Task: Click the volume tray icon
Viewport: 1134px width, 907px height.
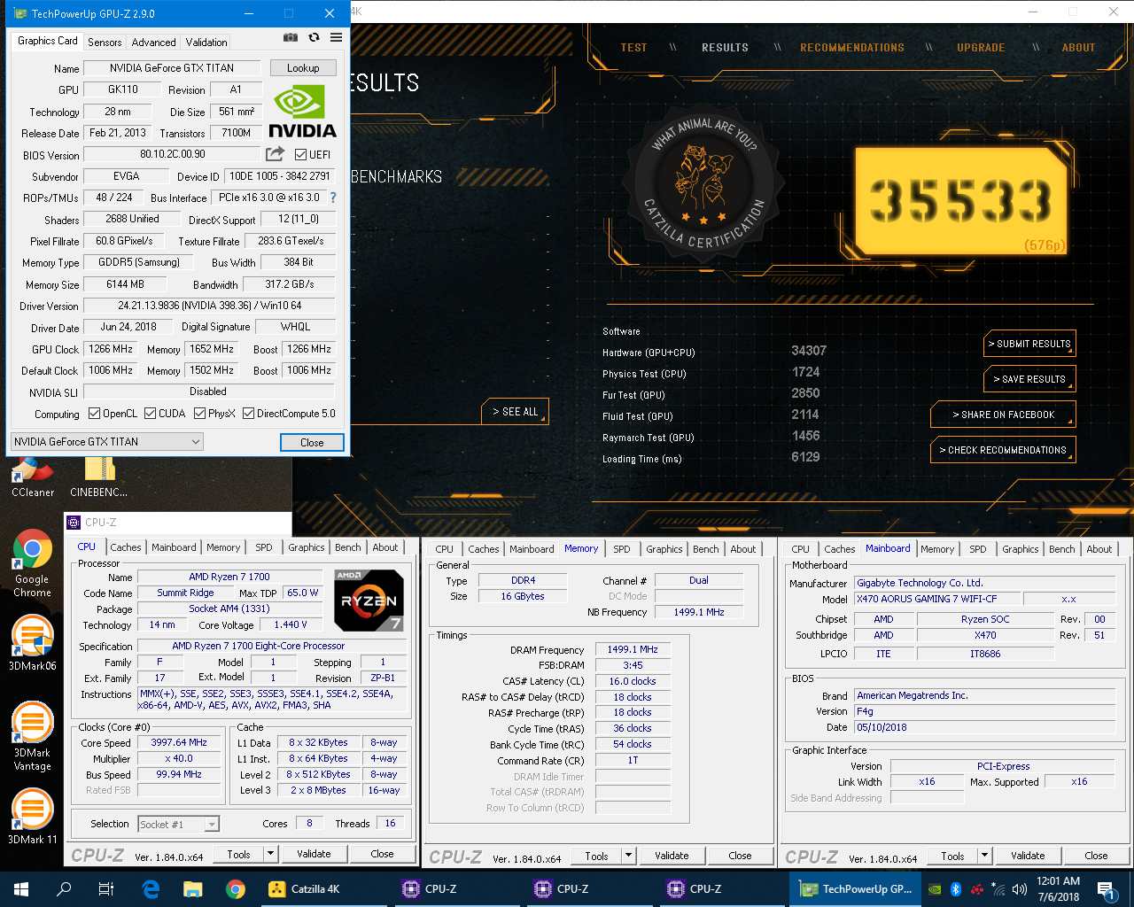Action: [1020, 889]
